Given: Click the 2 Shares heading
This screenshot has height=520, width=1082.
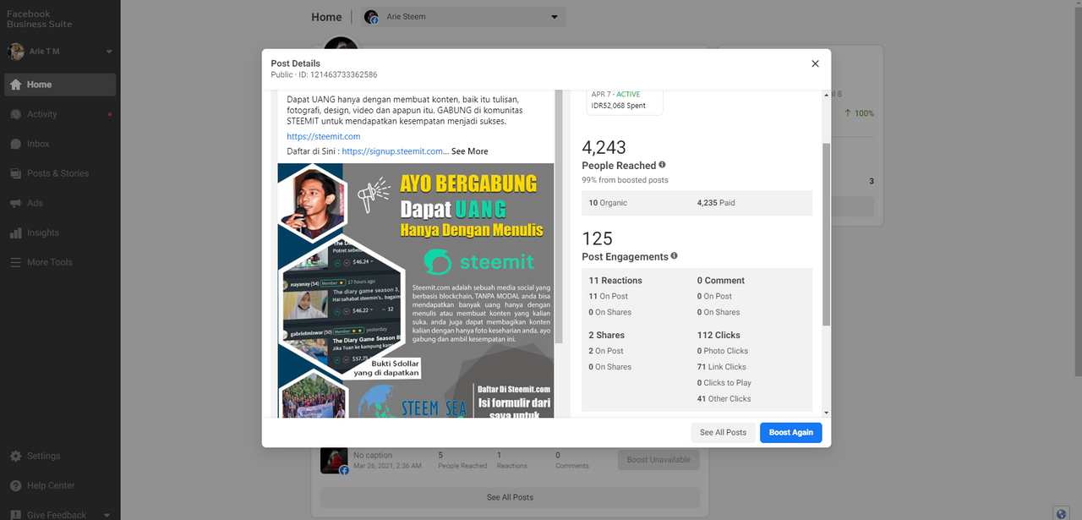Looking at the screenshot, I should 606,336.
